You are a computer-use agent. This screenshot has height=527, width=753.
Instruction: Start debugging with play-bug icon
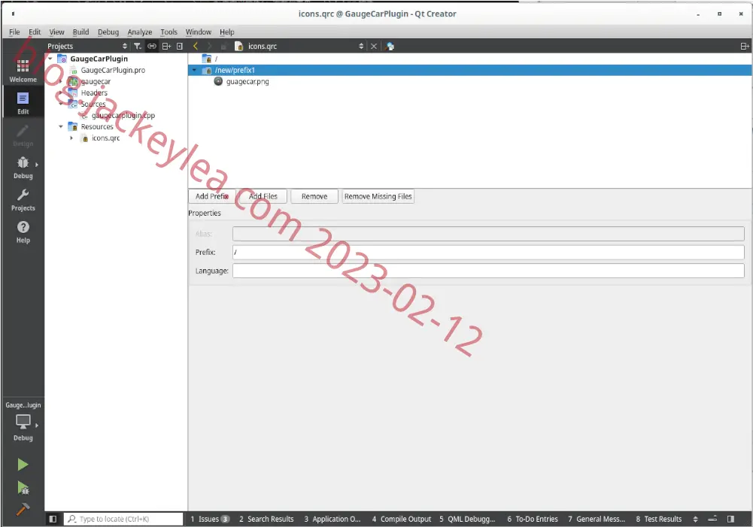point(23,488)
